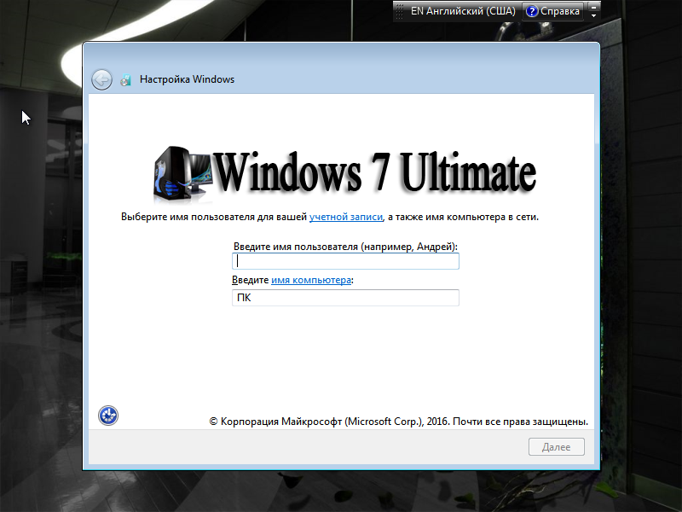Image resolution: width=682 pixels, height=512 pixels.
Task: Grab the language bar dotted handle
Action: pyautogui.click(x=400, y=11)
